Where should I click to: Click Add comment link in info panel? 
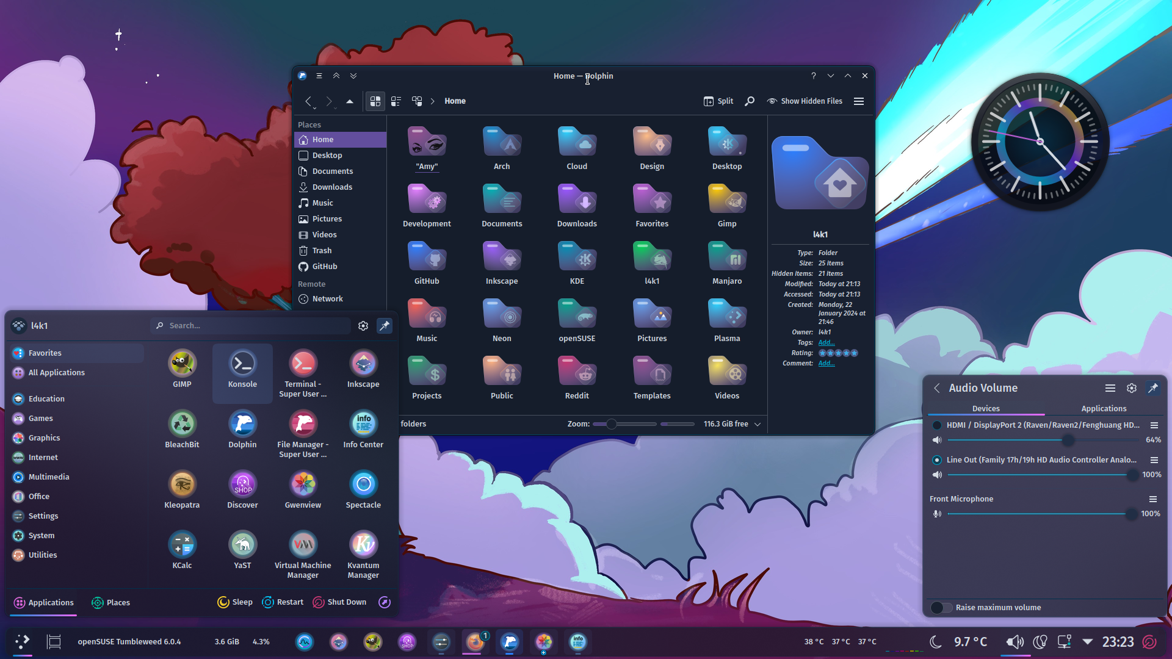[827, 364]
